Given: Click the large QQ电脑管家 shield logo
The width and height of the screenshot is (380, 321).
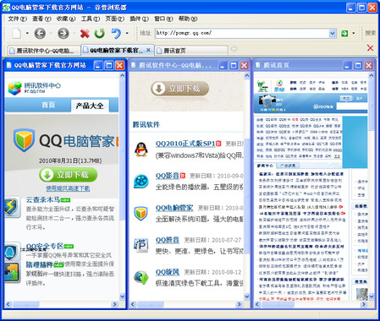Looking at the screenshot, I should coord(24,140).
